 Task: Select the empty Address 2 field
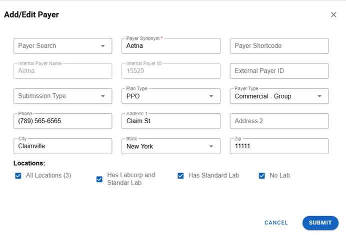pyautogui.click(x=279, y=121)
